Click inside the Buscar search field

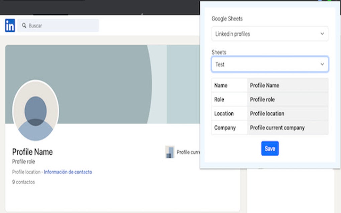click(x=60, y=25)
